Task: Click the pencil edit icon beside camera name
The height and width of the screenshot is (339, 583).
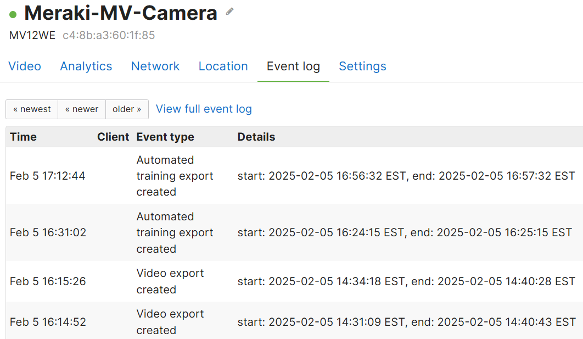Action: tap(230, 12)
